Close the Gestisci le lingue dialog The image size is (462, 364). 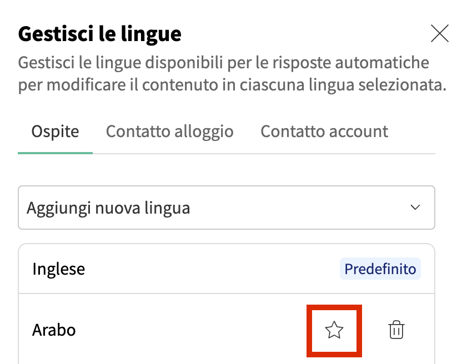click(x=439, y=34)
